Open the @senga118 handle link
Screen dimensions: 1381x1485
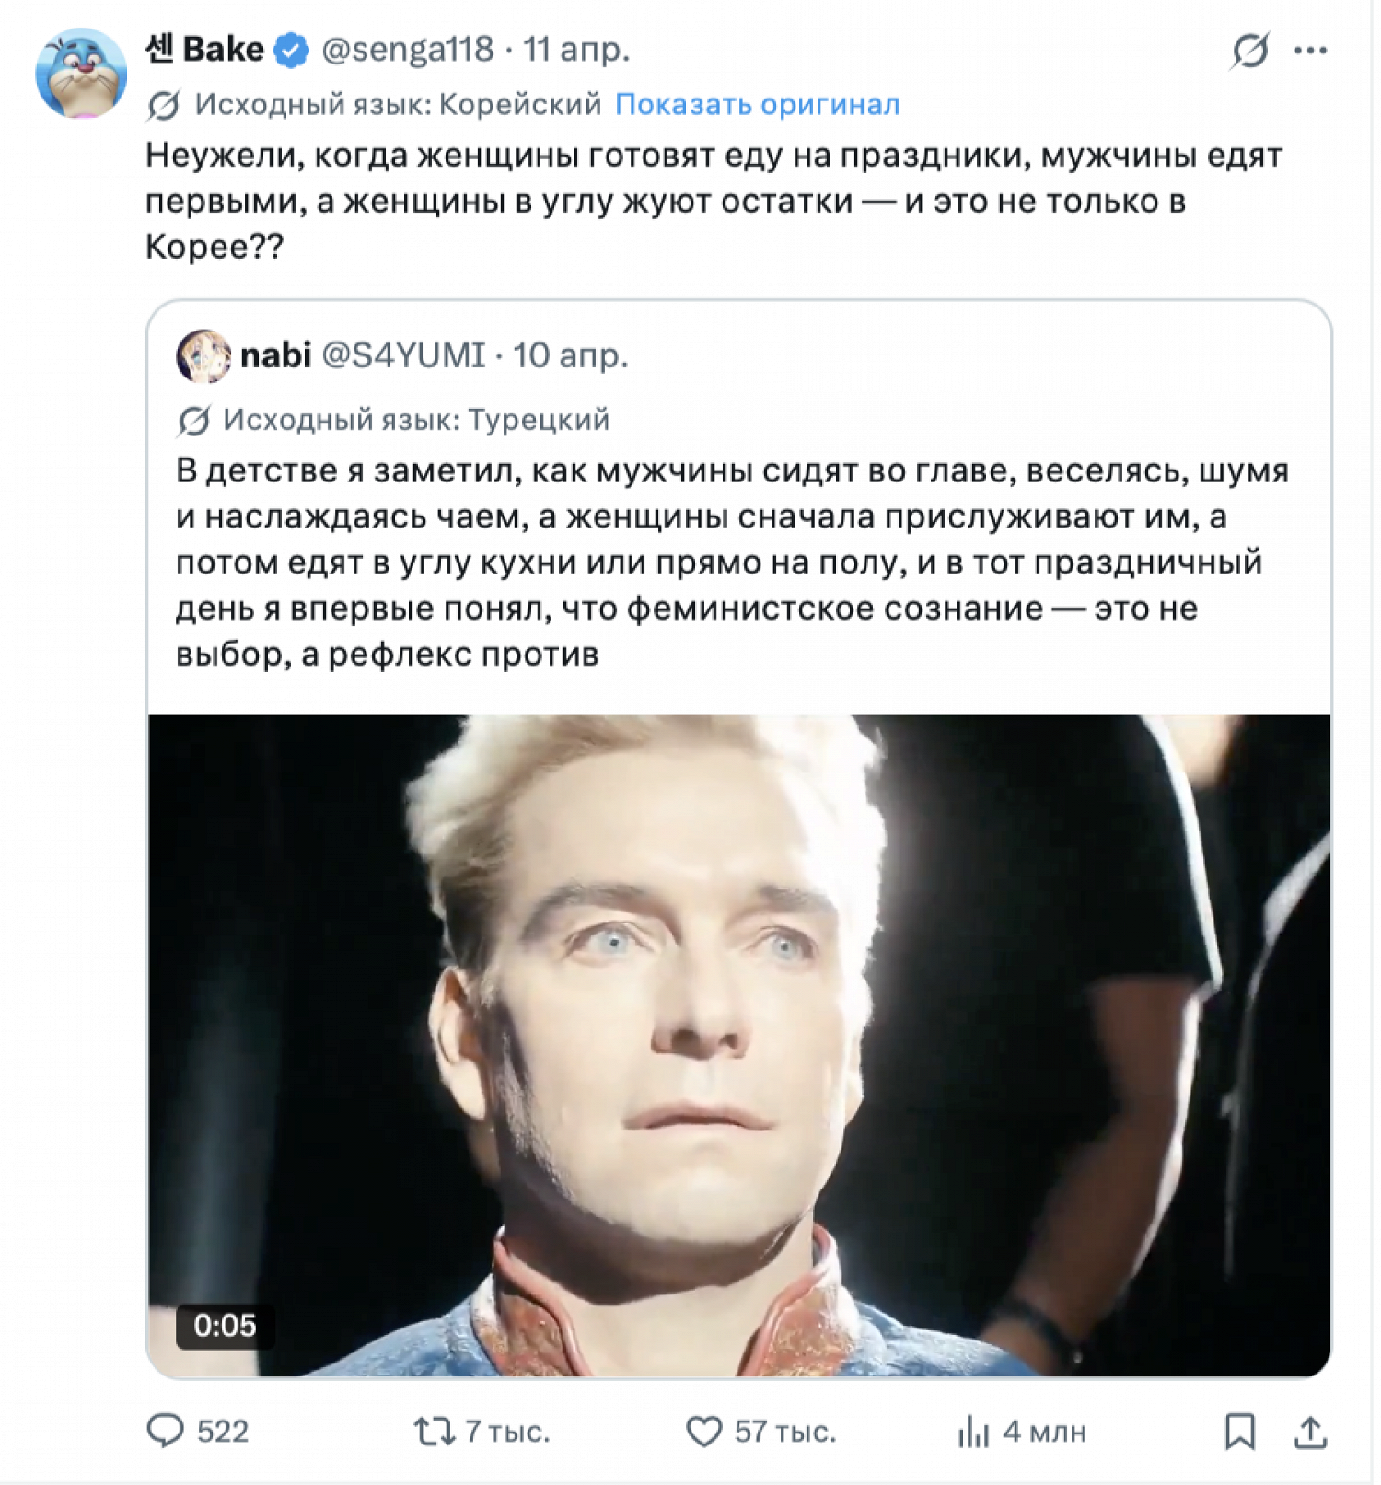click(407, 50)
